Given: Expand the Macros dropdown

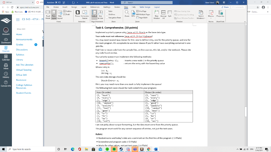Looking at the screenshot, I should coord(211,15).
